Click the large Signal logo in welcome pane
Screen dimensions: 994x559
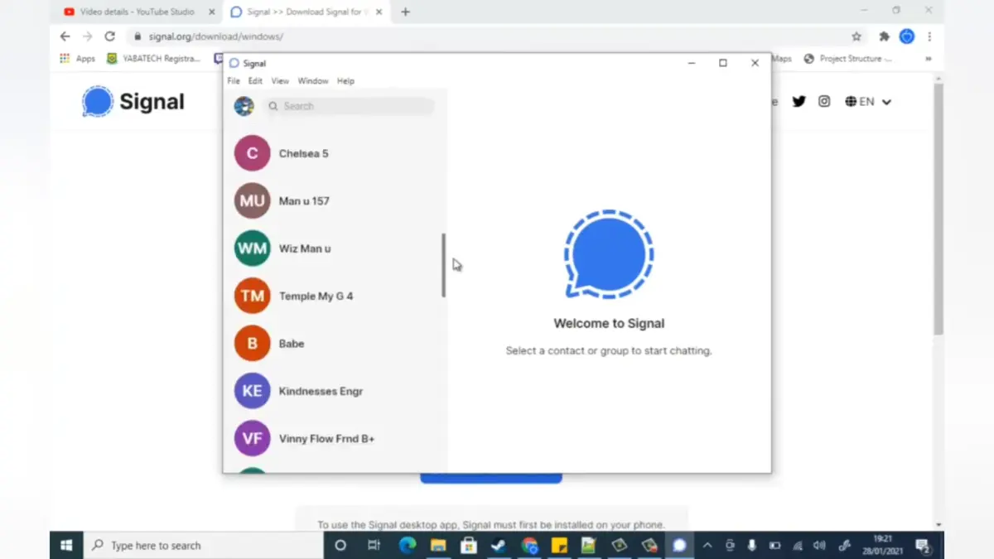tap(609, 254)
